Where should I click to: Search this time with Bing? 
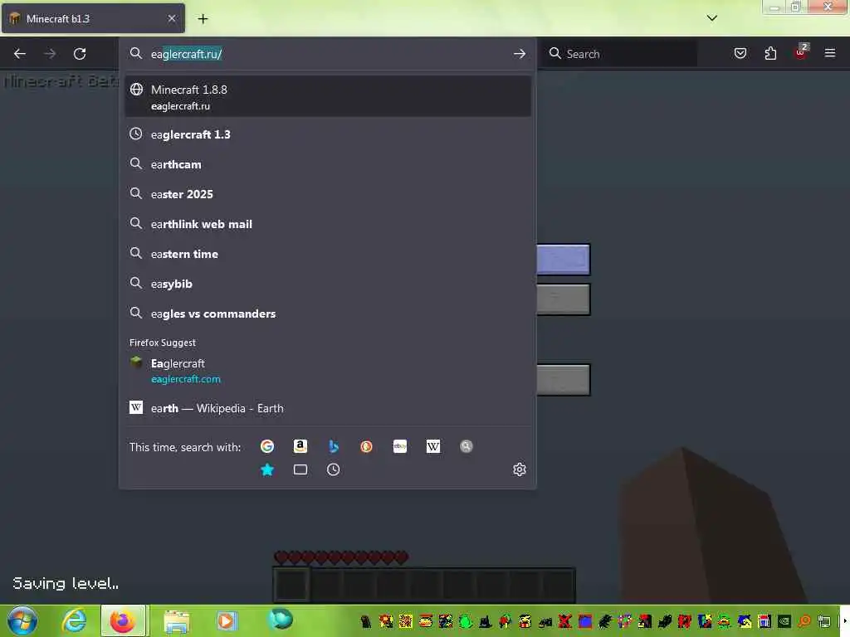(334, 446)
